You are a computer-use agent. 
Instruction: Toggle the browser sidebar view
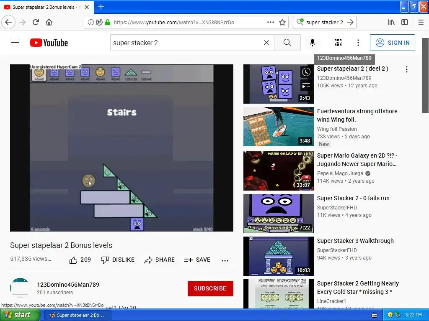405,22
